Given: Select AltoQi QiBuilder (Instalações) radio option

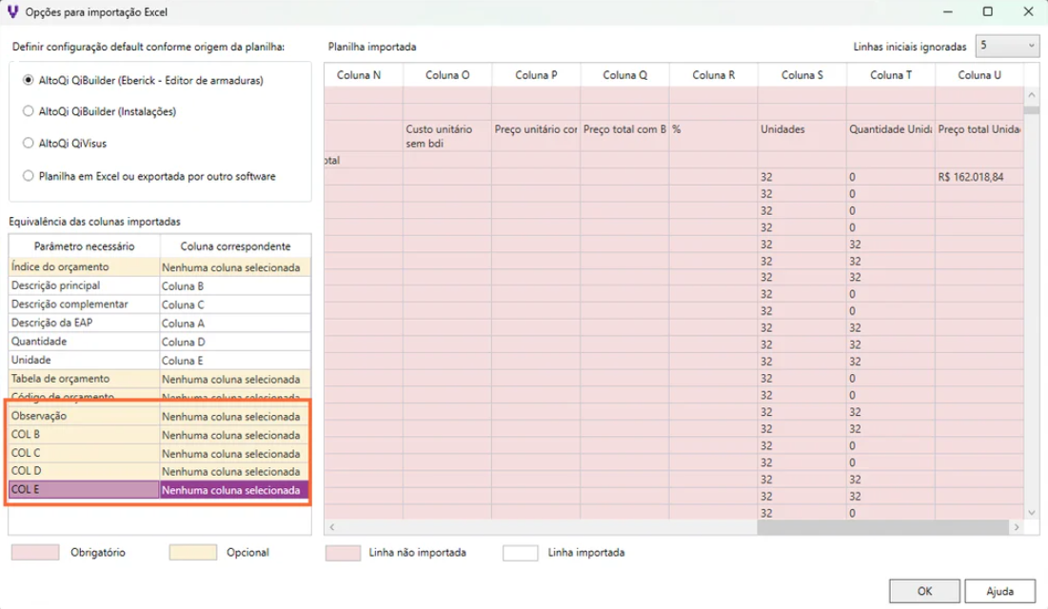Looking at the screenshot, I should click(29, 111).
